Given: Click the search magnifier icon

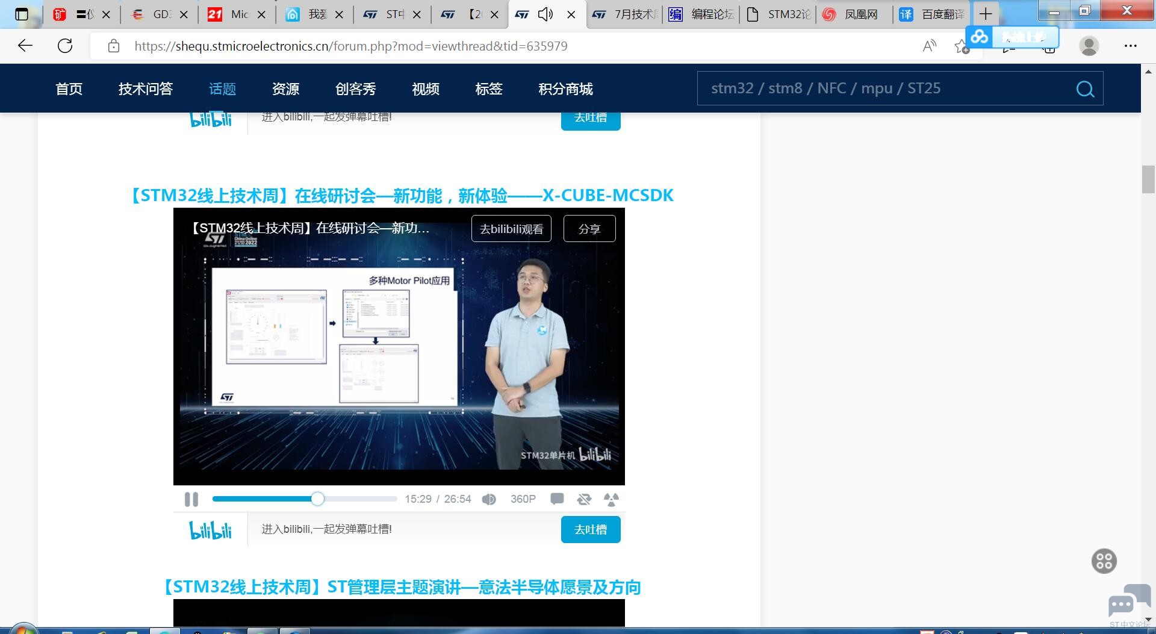Looking at the screenshot, I should point(1085,89).
